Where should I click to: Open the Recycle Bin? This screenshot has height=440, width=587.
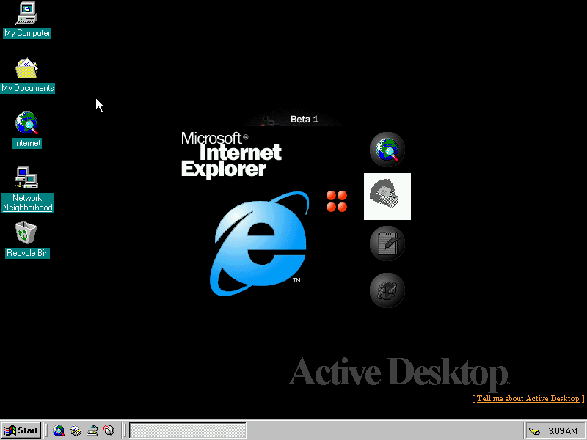pos(27,234)
